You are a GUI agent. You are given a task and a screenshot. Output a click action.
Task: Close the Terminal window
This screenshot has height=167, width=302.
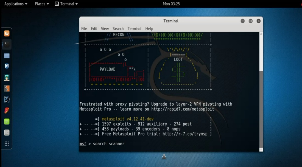coord(258,21)
